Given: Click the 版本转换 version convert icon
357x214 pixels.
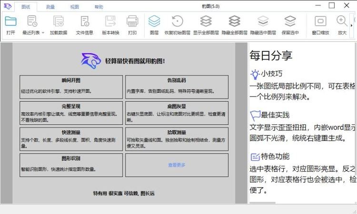Looking at the screenshot, I should (x=110, y=21).
